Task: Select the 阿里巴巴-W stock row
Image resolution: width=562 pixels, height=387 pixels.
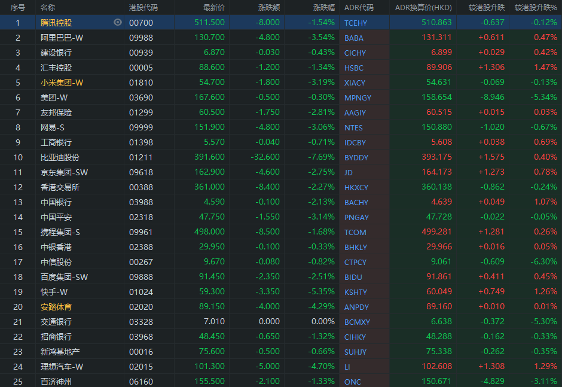Action: pyautogui.click(x=62, y=38)
